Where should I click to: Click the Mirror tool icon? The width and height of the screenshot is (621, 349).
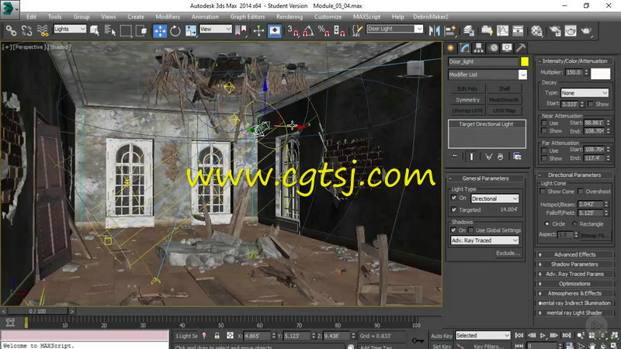coord(435,30)
